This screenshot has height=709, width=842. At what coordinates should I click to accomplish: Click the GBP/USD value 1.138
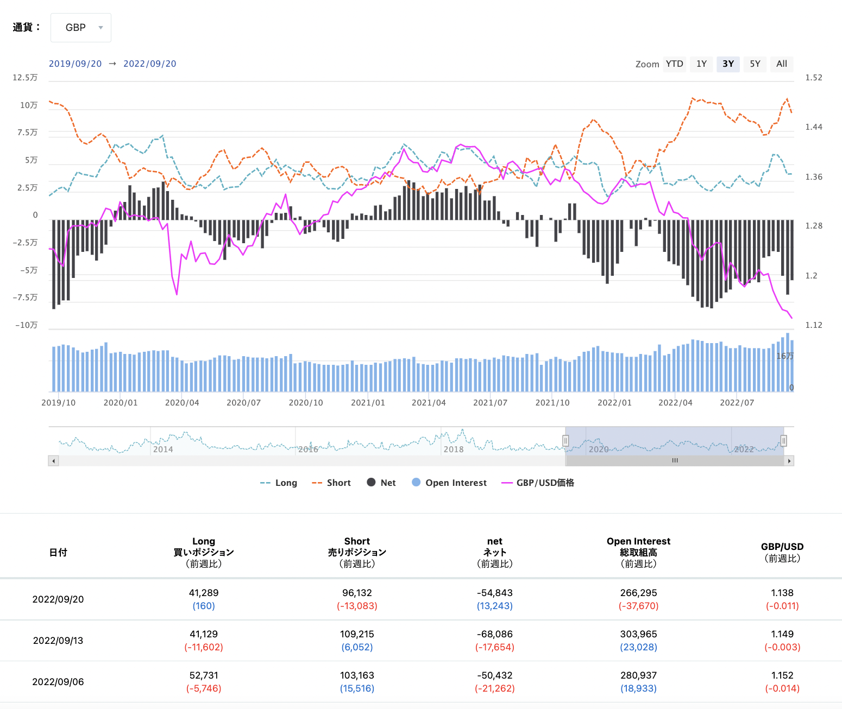tap(782, 593)
